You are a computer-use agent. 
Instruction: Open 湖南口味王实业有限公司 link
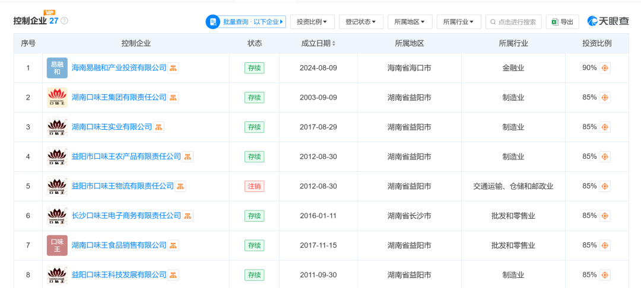112,127
